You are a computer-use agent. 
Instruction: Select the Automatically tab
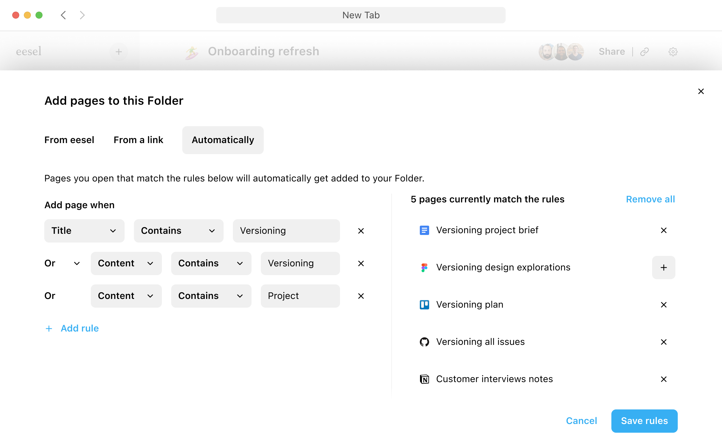[x=223, y=140]
